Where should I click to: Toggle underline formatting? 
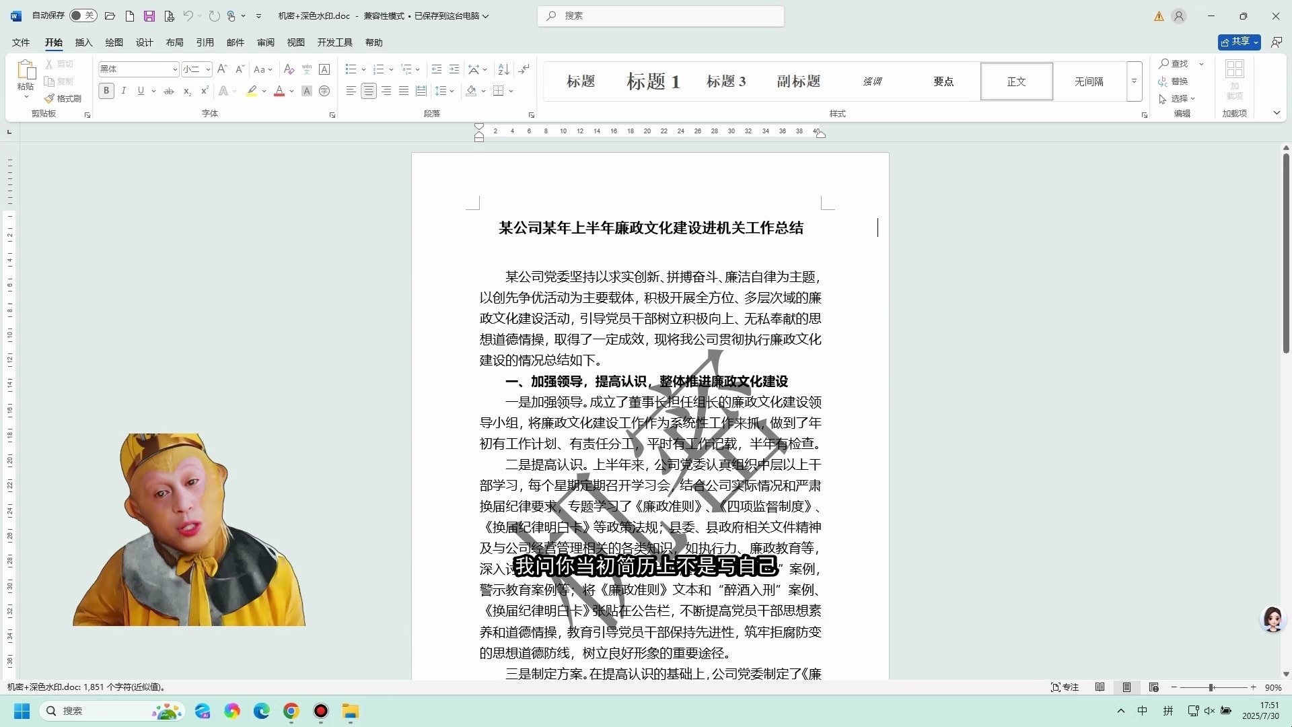[140, 90]
